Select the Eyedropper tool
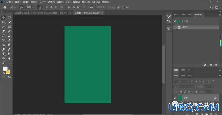222x115 pixels. tap(3, 31)
